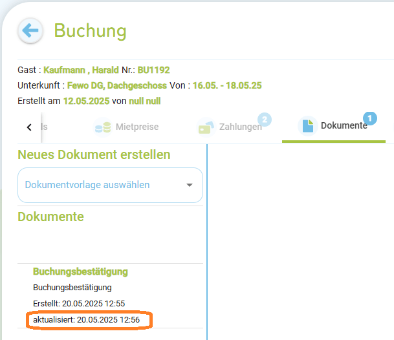The height and width of the screenshot is (340, 394).
Task: Click booking number BU1192
Action: click(x=153, y=70)
